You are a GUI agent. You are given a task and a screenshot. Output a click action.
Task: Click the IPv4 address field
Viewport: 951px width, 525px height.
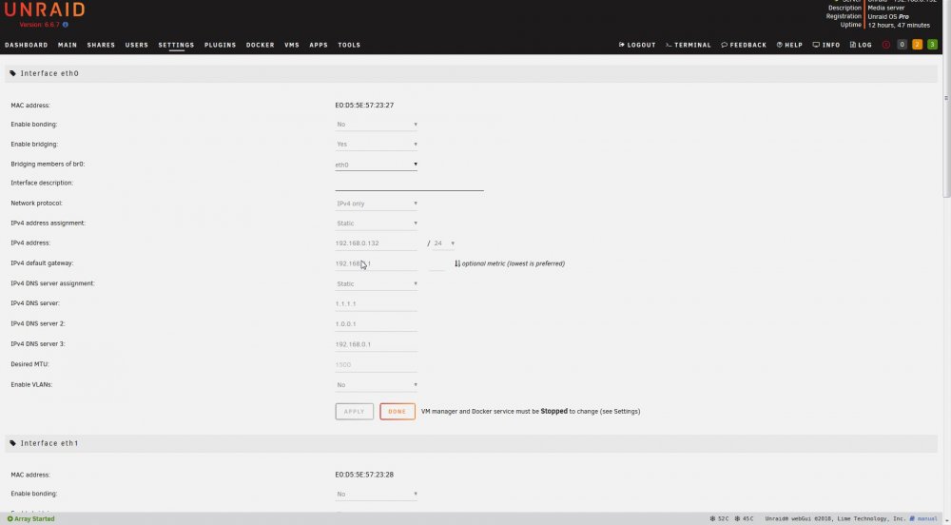(376, 243)
